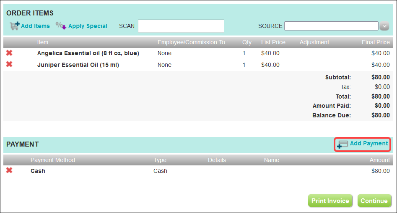The image size is (397, 213).
Task: Click the Details column header
Action: pos(217,160)
